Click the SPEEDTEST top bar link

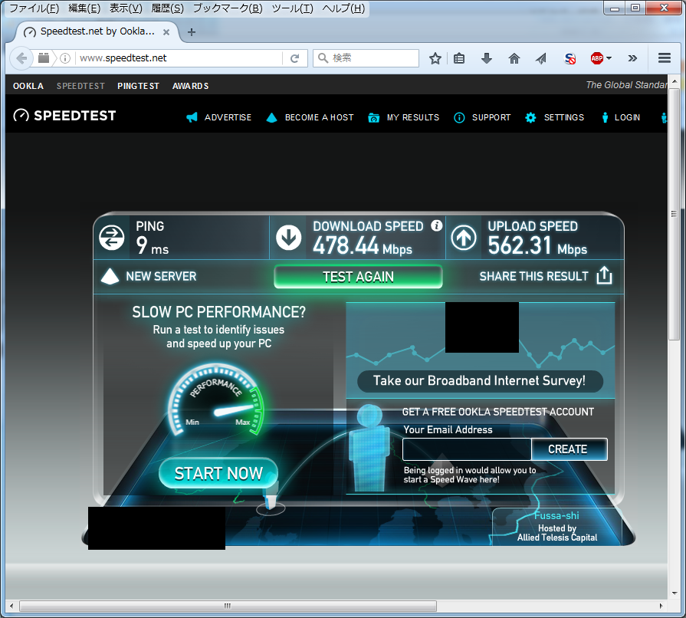click(80, 86)
